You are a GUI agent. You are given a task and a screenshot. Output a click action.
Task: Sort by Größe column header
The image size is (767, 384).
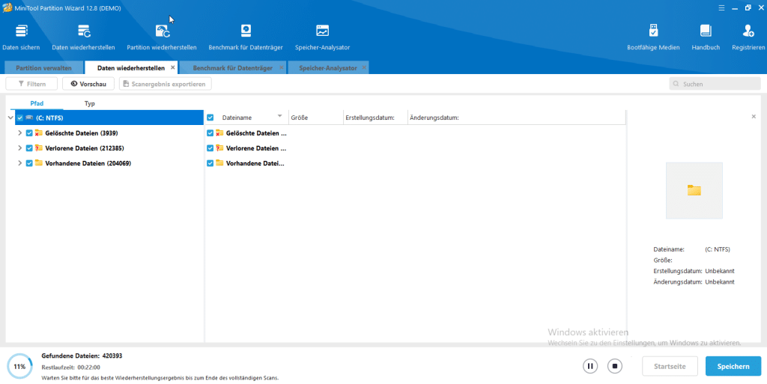pos(316,118)
